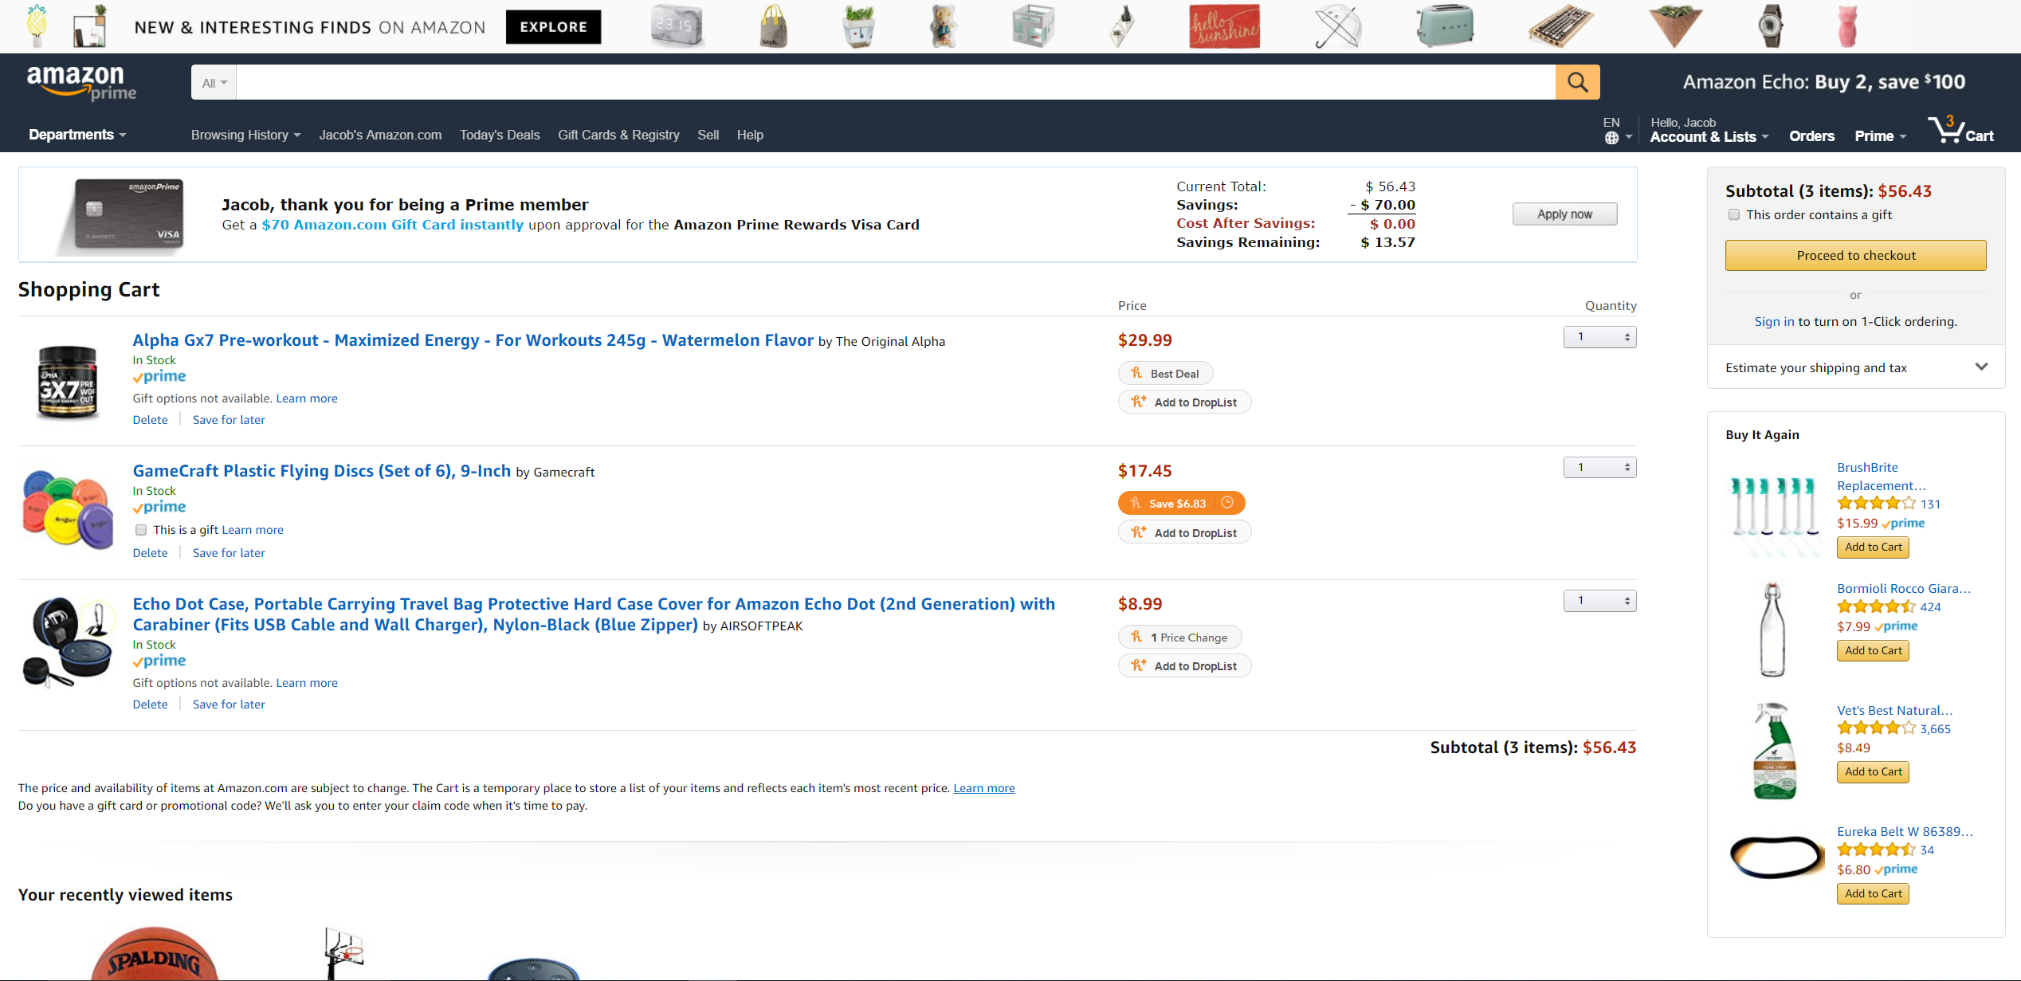Click the orange search magnifier button
Image resolution: width=2021 pixels, height=981 pixels.
[1577, 82]
